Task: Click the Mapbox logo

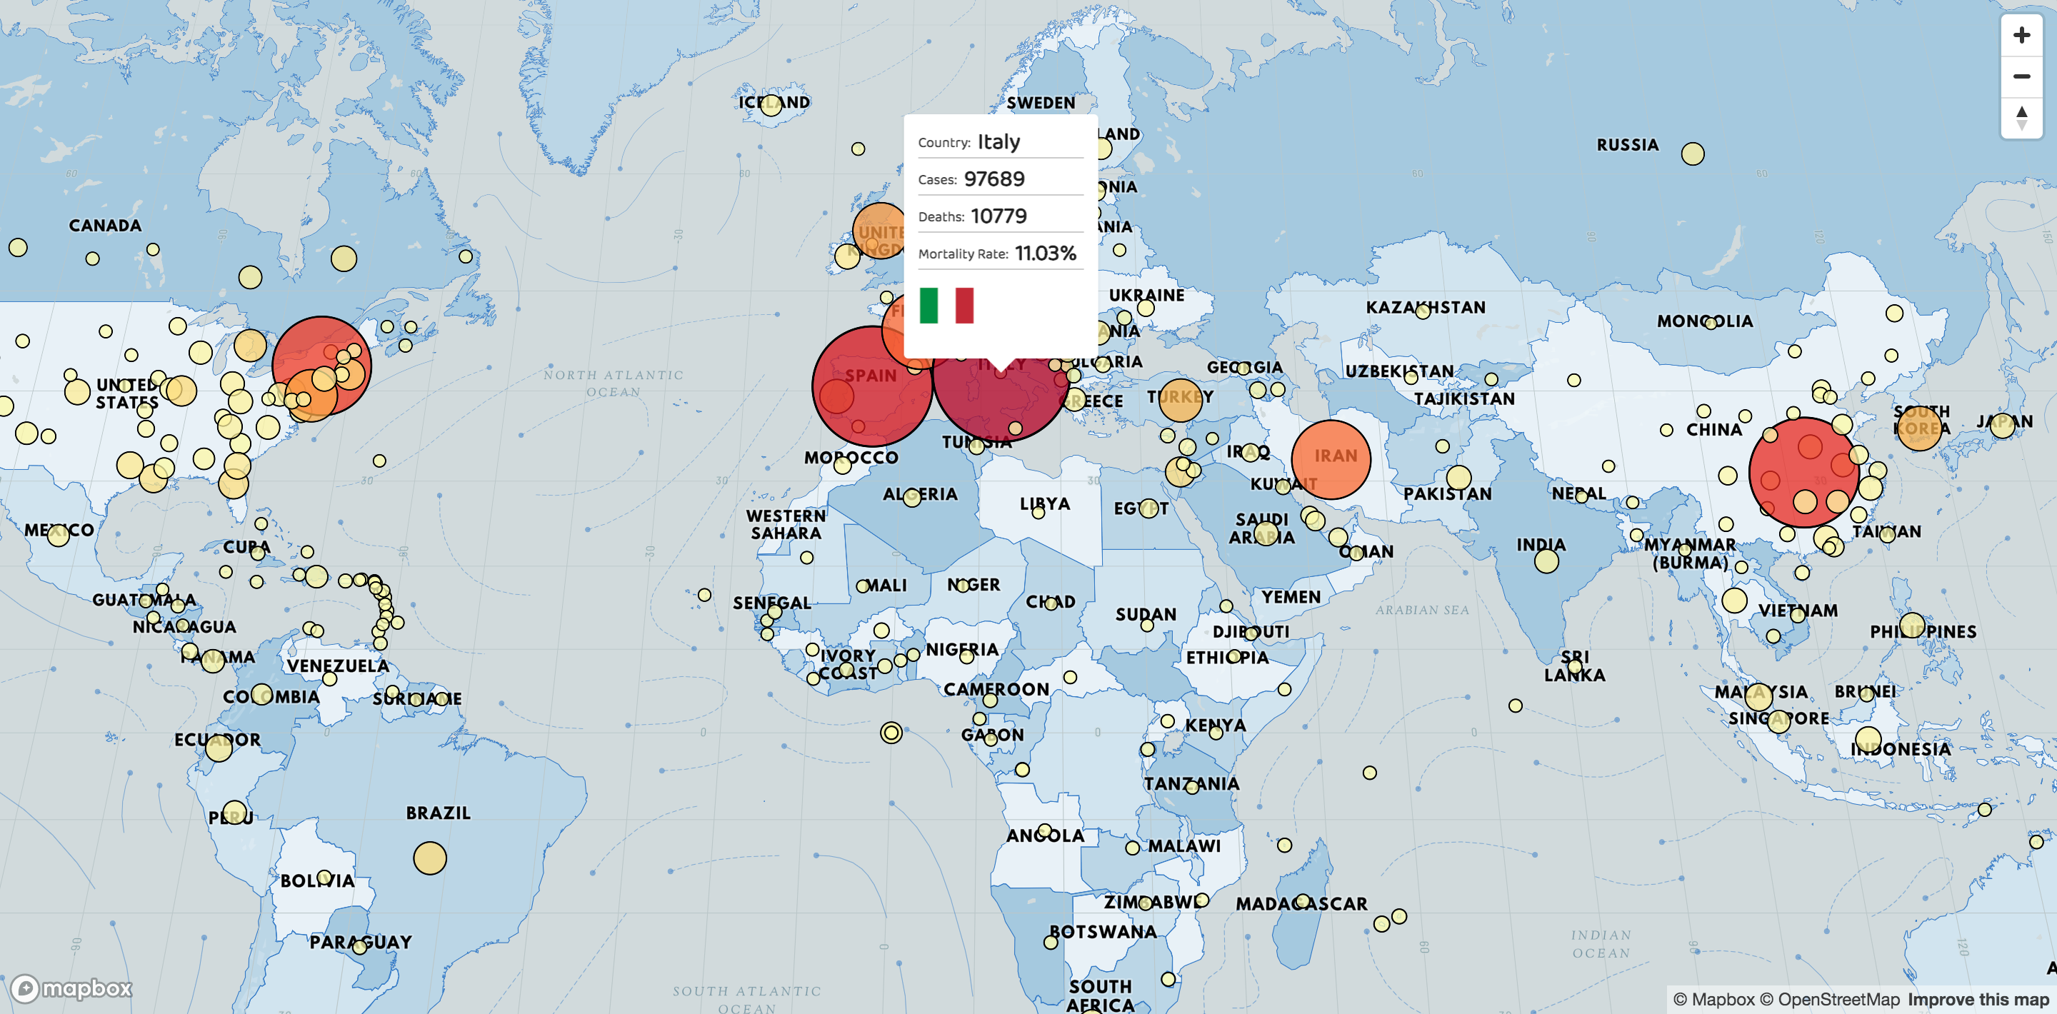Action: point(71,988)
